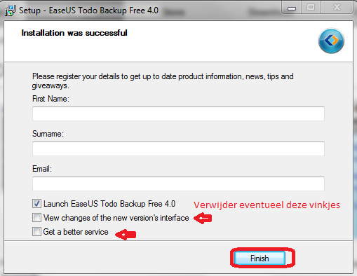Enable the Get a better service checkbox
Image resolution: width=357 pixels, height=276 pixels.
36,232
